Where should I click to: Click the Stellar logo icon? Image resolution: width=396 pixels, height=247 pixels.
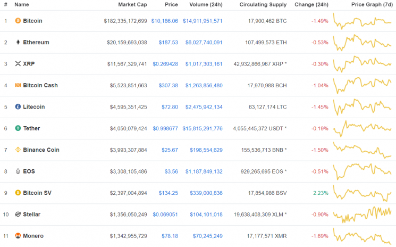coord(18,214)
